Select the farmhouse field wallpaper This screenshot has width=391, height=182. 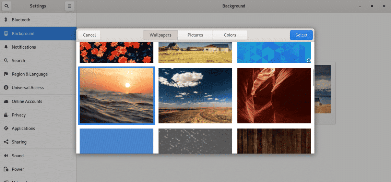pos(195,52)
